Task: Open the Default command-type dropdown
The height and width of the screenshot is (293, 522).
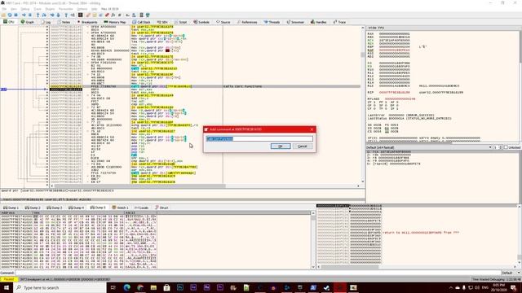Action: click(511, 273)
